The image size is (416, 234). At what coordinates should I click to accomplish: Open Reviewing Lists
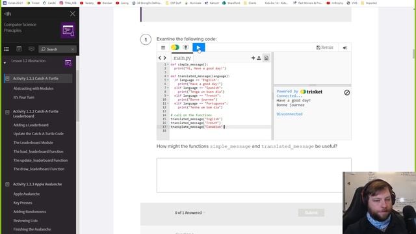point(25,221)
